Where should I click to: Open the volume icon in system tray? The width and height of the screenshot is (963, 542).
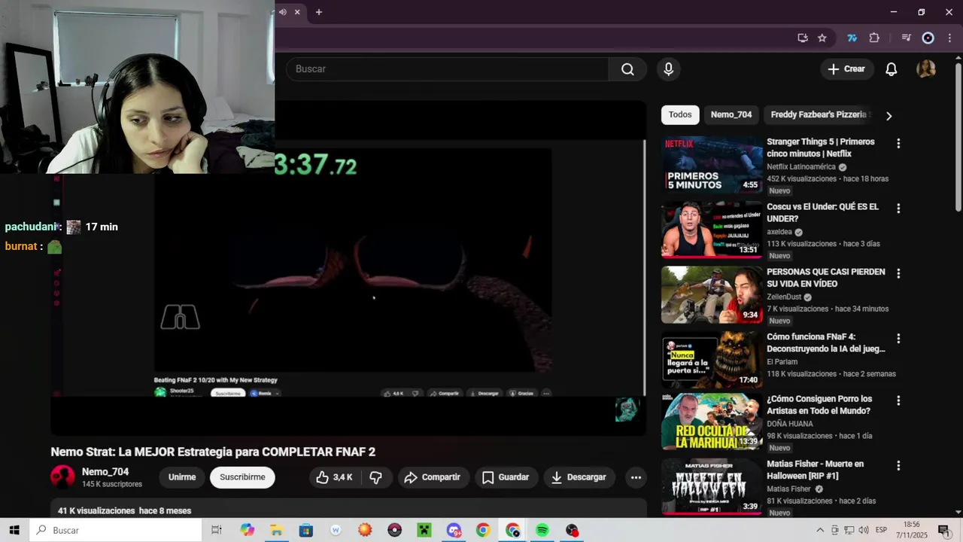(x=863, y=531)
